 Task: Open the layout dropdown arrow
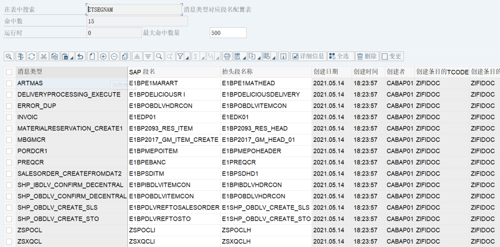[274, 57]
